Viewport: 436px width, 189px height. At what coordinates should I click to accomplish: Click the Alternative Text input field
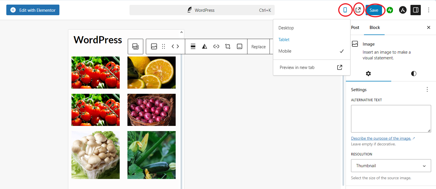[x=391, y=118]
